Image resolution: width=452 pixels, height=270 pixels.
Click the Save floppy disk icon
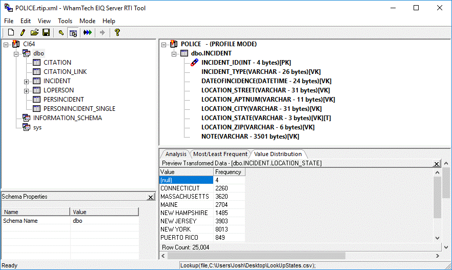(46, 32)
